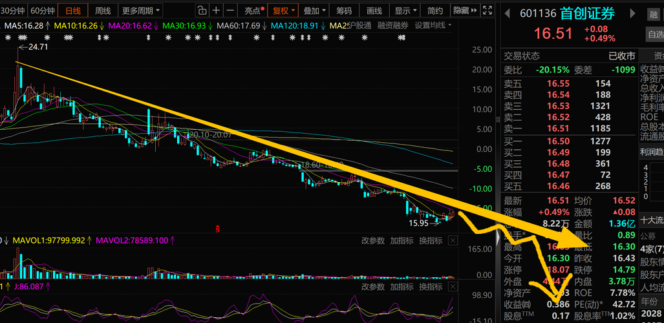
Task: Click the PE(动) 42.72 value
Action: tap(624, 304)
